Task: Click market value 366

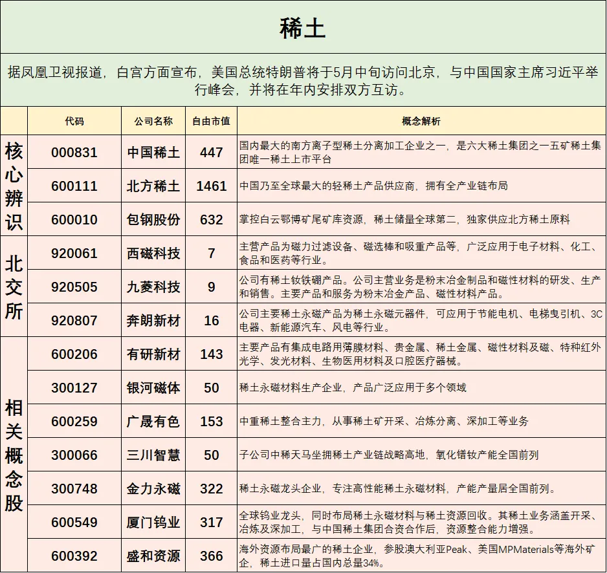Action: coord(212,556)
